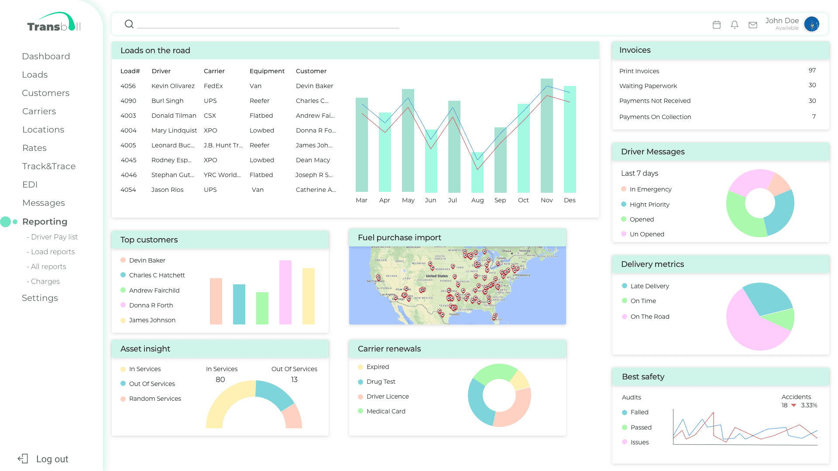Click load number 4056
838x471 pixels.
pos(128,86)
